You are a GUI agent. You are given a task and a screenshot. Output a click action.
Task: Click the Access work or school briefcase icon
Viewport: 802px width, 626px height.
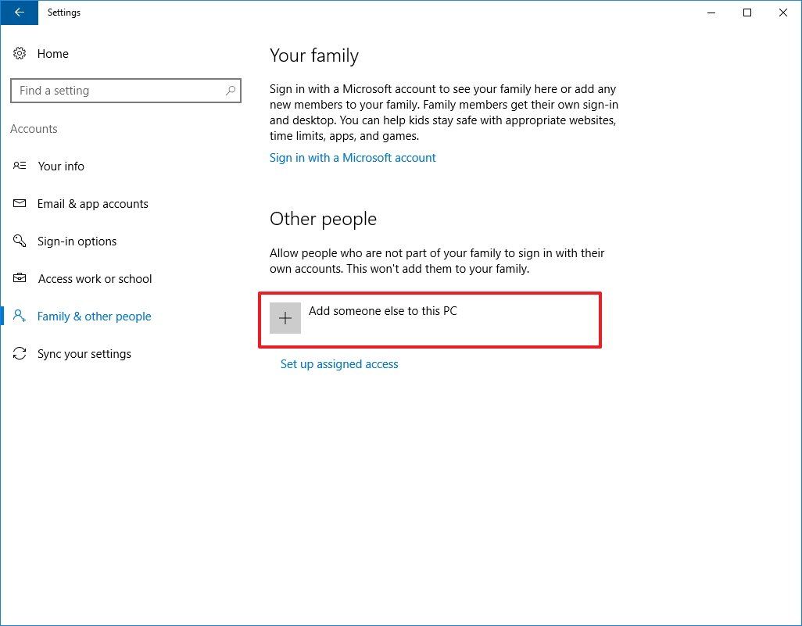click(x=20, y=278)
